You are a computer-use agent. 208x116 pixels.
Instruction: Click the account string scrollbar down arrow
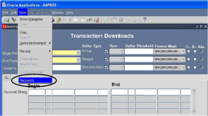coord(194,111)
